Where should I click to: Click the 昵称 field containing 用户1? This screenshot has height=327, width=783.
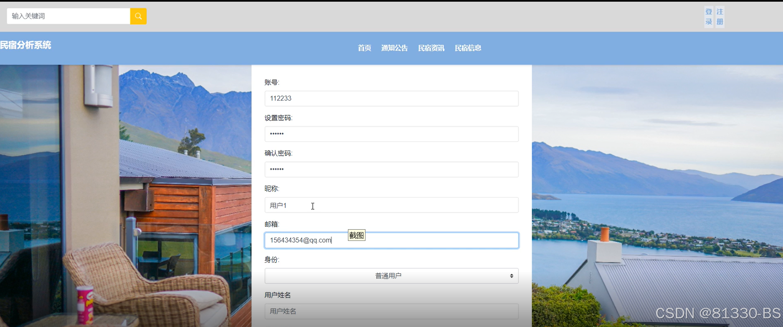(392, 205)
